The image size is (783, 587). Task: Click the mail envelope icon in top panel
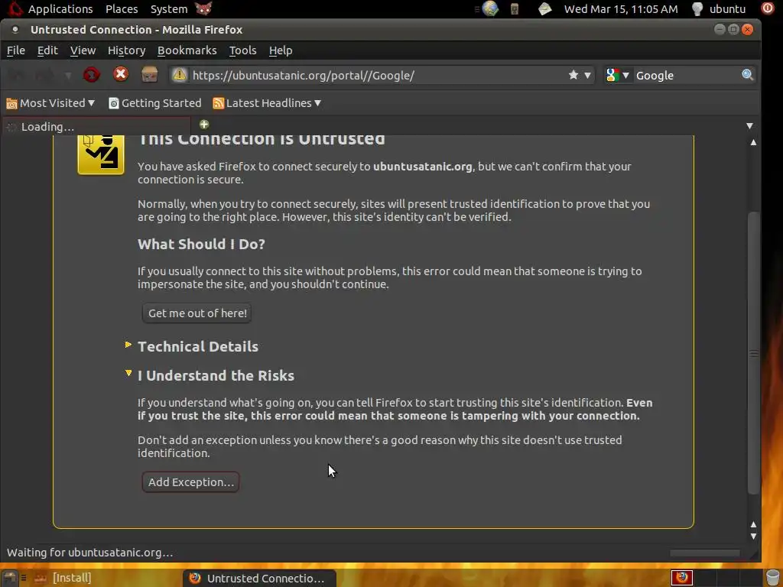(544, 8)
